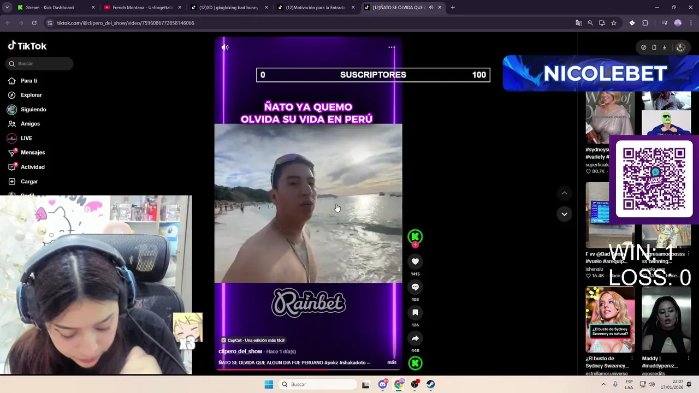Open the Chrome profile avatar
This screenshot has width=699, height=393.
point(678,23)
